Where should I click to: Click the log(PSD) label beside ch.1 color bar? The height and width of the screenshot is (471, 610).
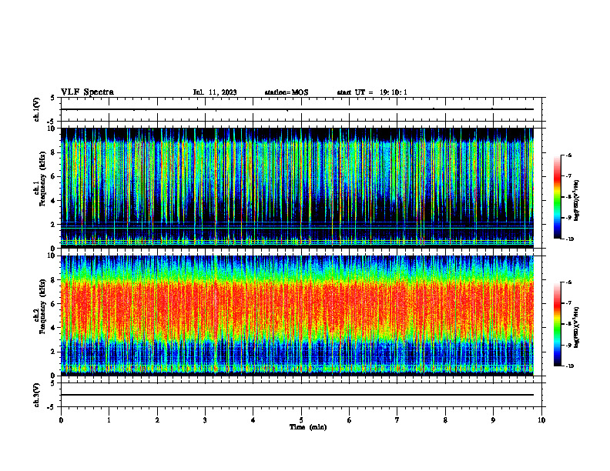pyautogui.click(x=577, y=201)
